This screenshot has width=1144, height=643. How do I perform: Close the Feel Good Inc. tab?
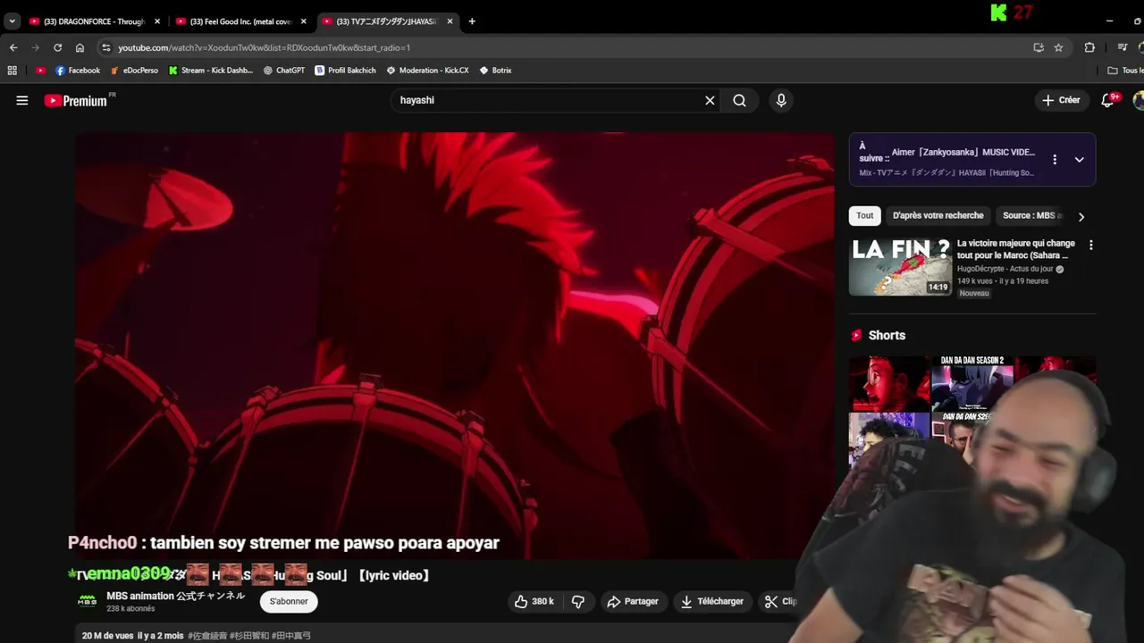303,21
